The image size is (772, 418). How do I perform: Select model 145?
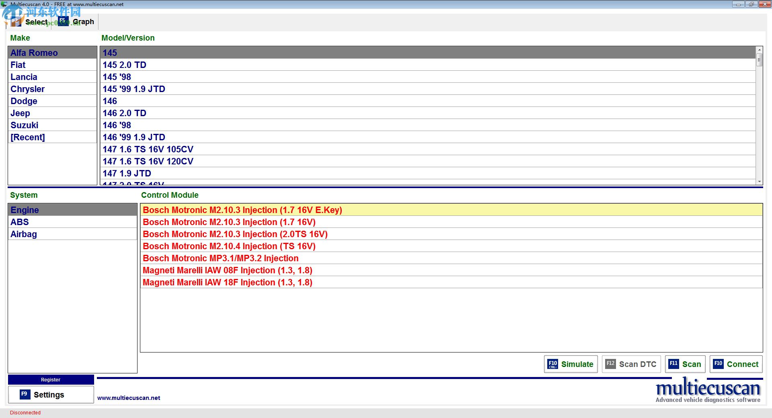428,53
